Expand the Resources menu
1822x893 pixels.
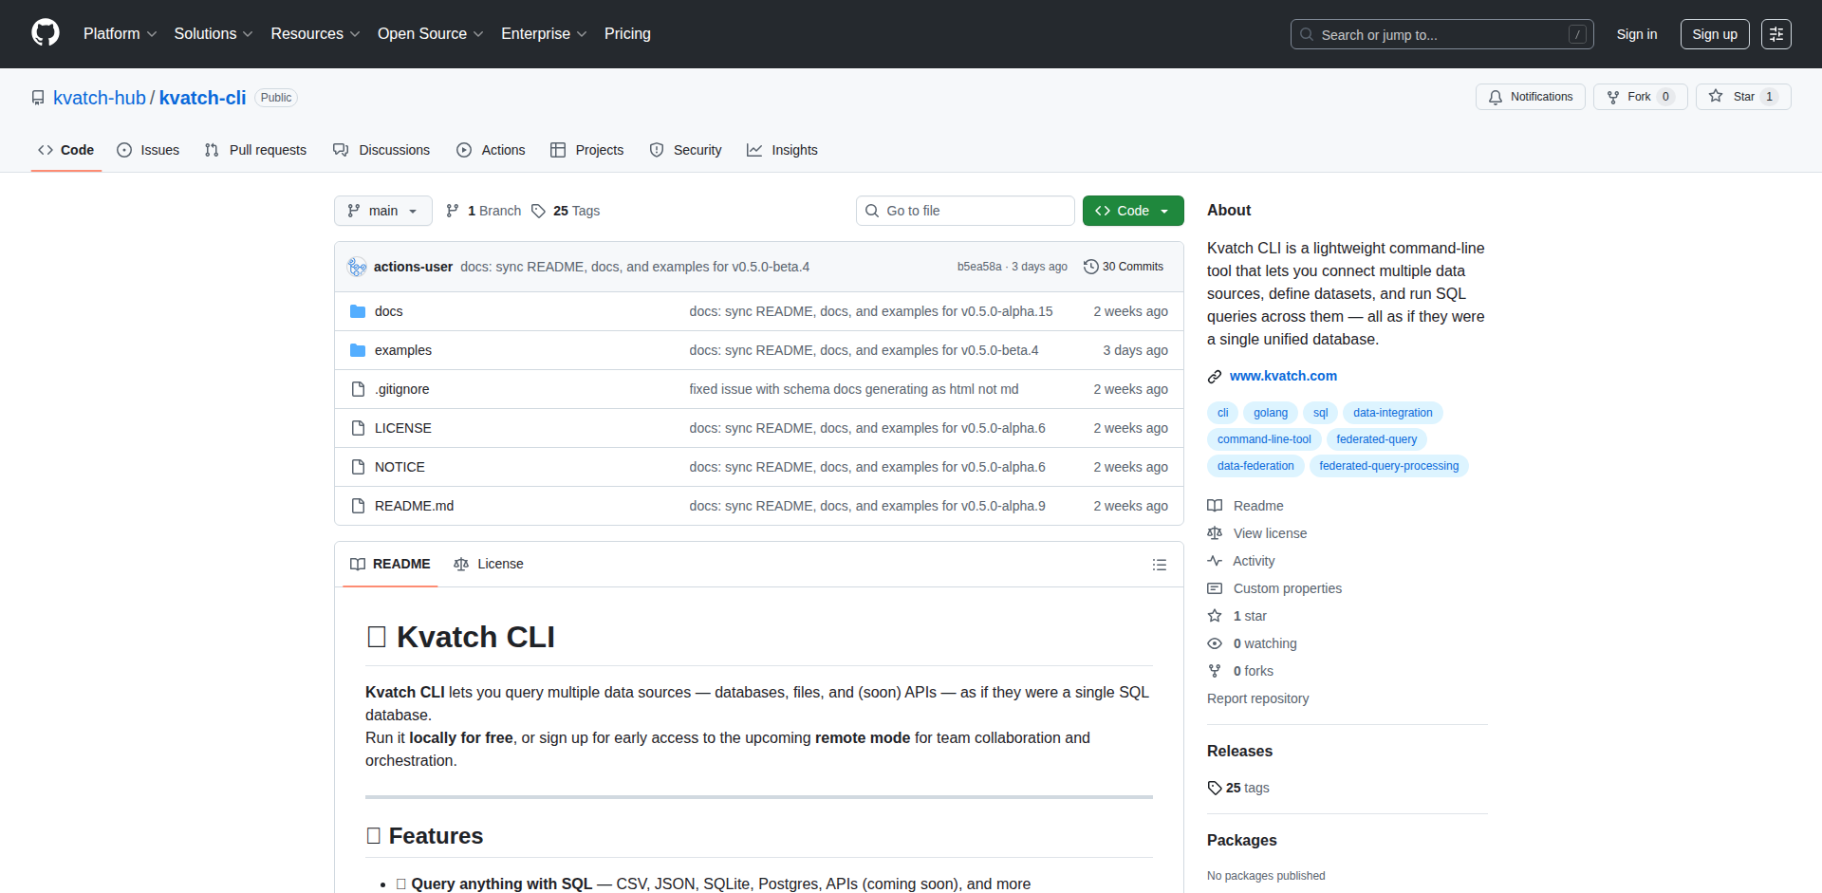pyautogui.click(x=315, y=34)
